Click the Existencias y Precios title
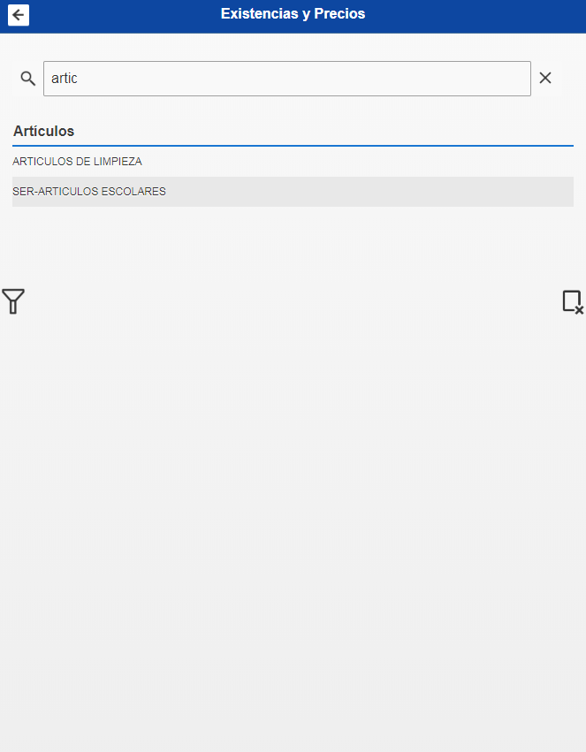Image resolution: width=586 pixels, height=752 pixels. click(293, 14)
